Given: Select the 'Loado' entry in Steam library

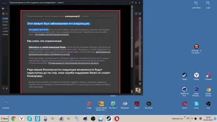Looking at the screenshot, I should click(x=5, y=31).
